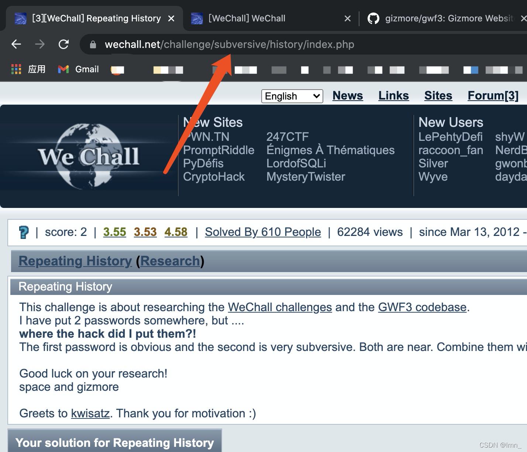Select the Repeating History browser tab
Screen dimensions: 527x452
[x=96, y=18]
